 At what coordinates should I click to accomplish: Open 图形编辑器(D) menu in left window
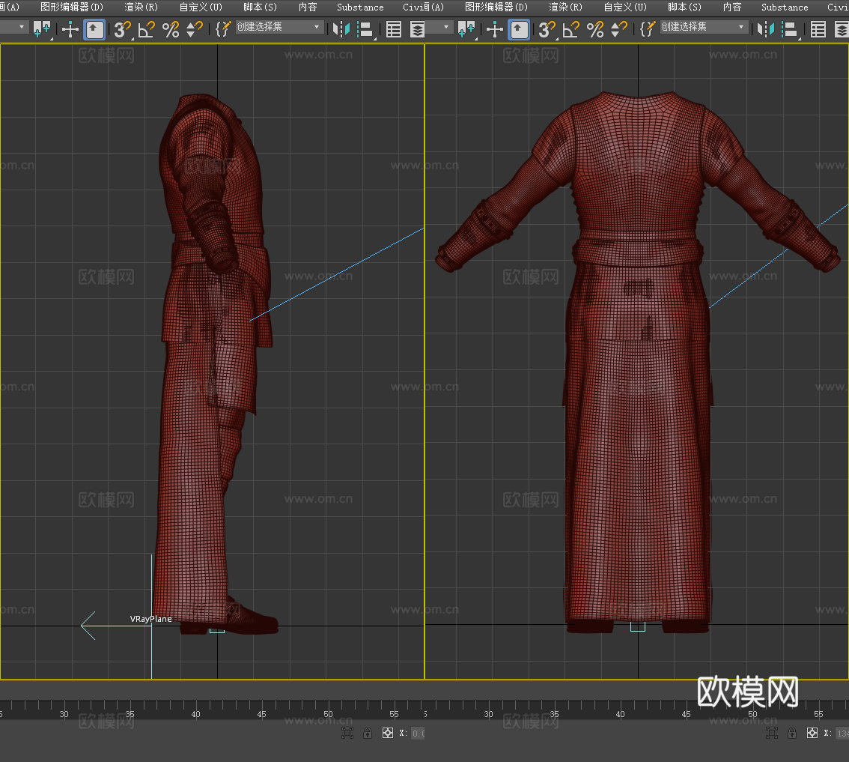coord(71,7)
